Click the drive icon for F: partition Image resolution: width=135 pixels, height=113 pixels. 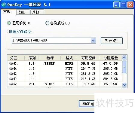coord(11,79)
